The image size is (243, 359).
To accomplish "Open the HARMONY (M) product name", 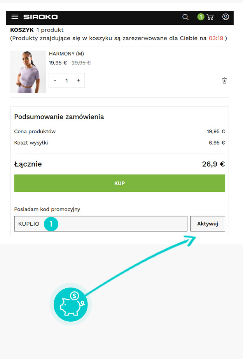I will (66, 54).
